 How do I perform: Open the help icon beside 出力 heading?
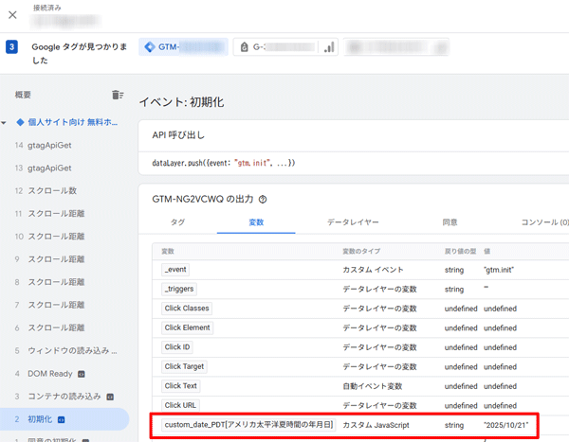click(263, 200)
